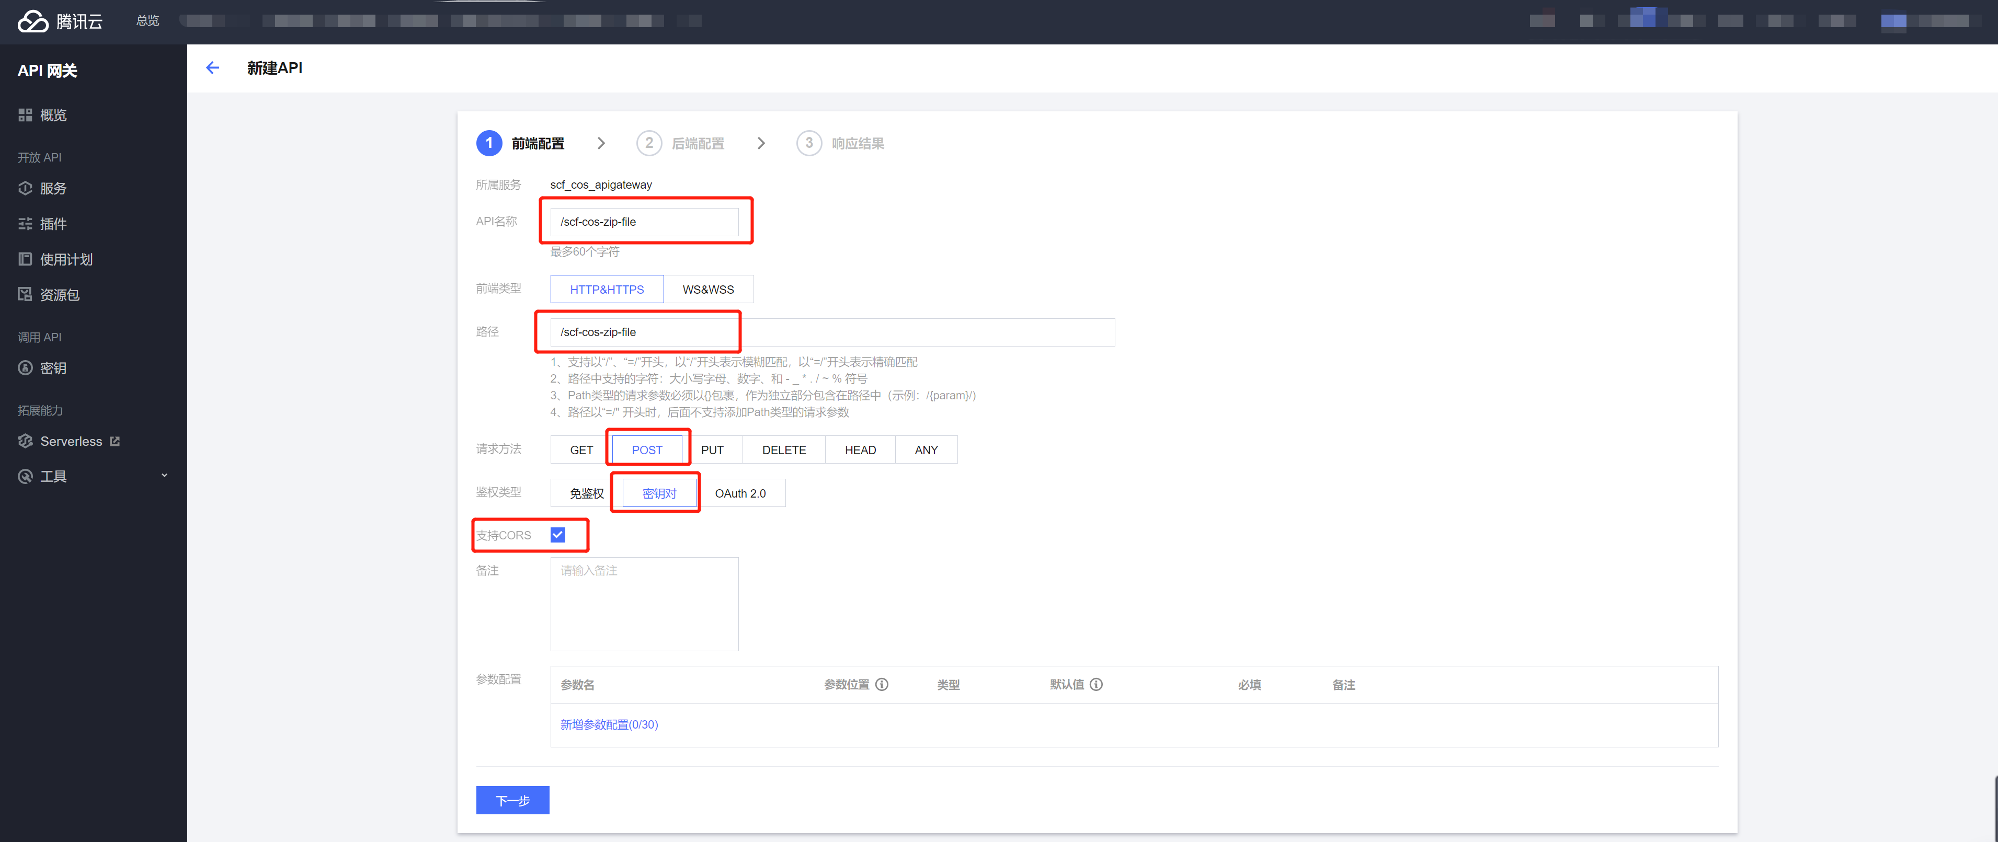Click the 响应结果 step label

coord(858,143)
